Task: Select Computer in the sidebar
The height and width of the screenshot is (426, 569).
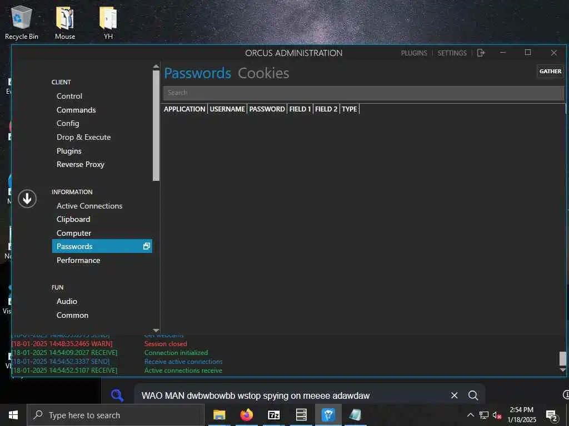Action: point(74,233)
